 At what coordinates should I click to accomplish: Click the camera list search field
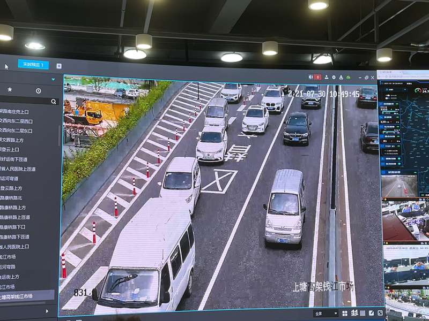pyautogui.click(x=24, y=101)
